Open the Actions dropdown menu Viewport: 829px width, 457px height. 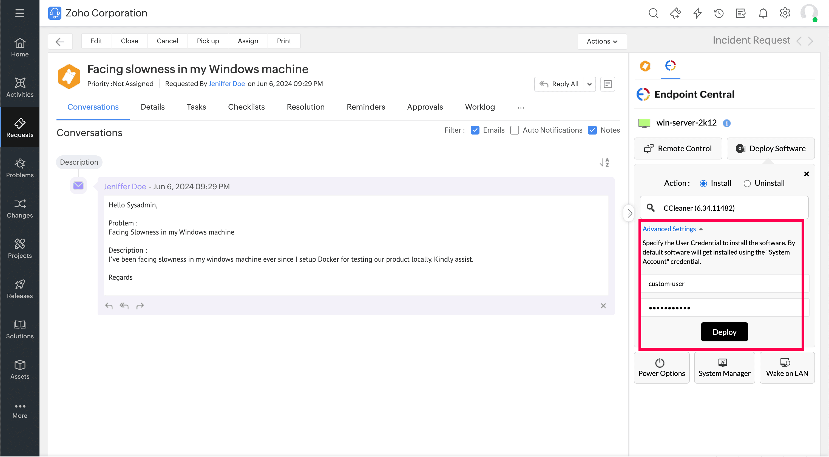[601, 41]
